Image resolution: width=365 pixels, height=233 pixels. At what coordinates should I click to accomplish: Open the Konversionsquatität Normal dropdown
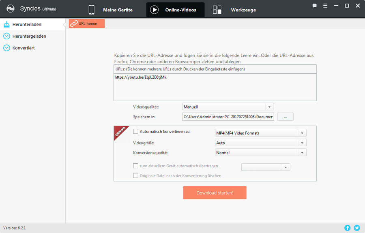pyautogui.click(x=260, y=152)
